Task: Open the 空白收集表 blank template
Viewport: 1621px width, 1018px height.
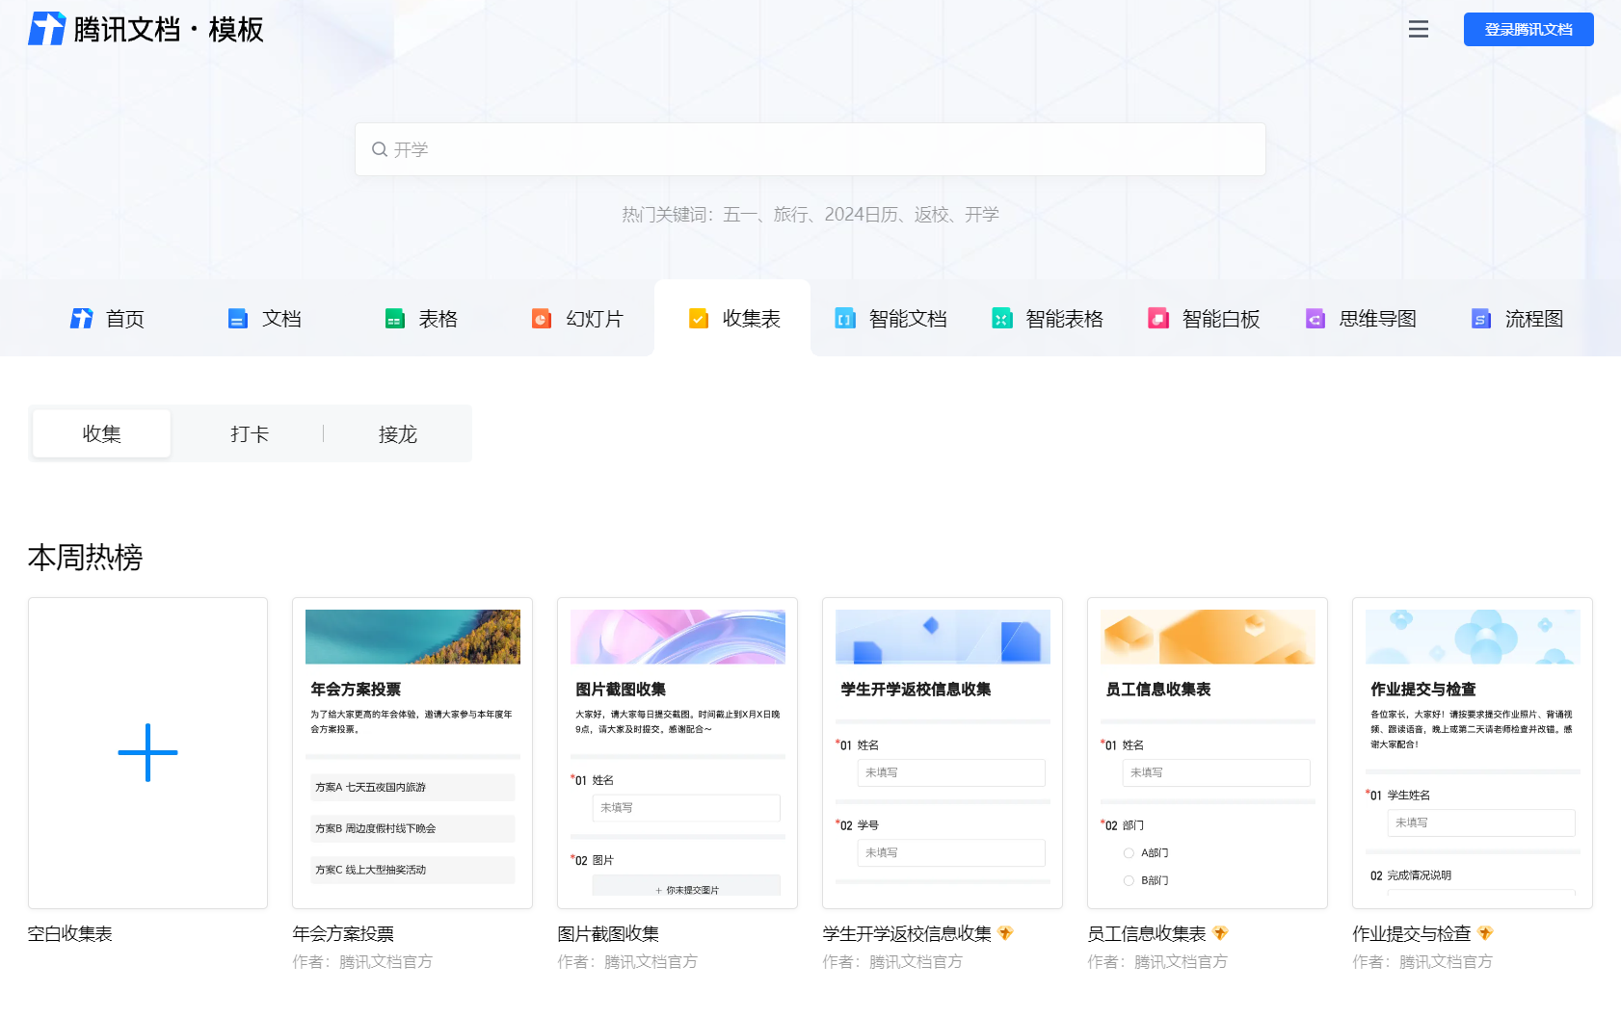Action: pos(147,752)
